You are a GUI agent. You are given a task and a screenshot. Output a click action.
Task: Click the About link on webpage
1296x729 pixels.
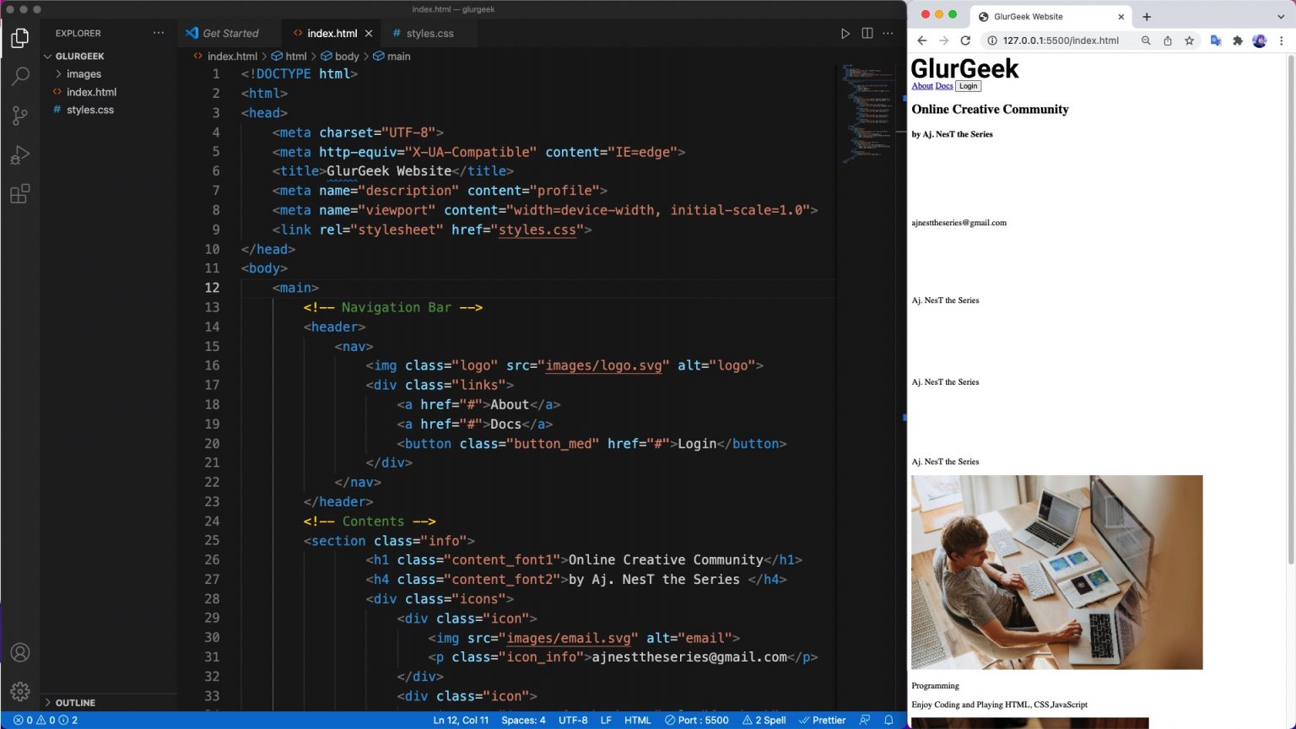point(921,86)
